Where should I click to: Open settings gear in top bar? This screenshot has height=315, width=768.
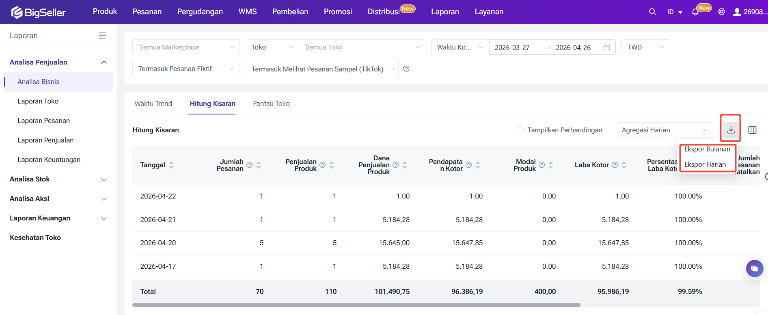pyautogui.click(x=721, y=12)
